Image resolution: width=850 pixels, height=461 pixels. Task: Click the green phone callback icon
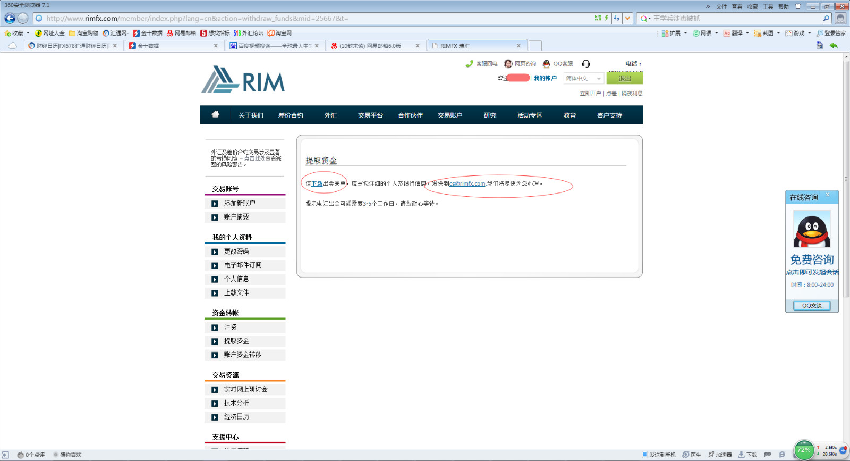click(469, 64)
